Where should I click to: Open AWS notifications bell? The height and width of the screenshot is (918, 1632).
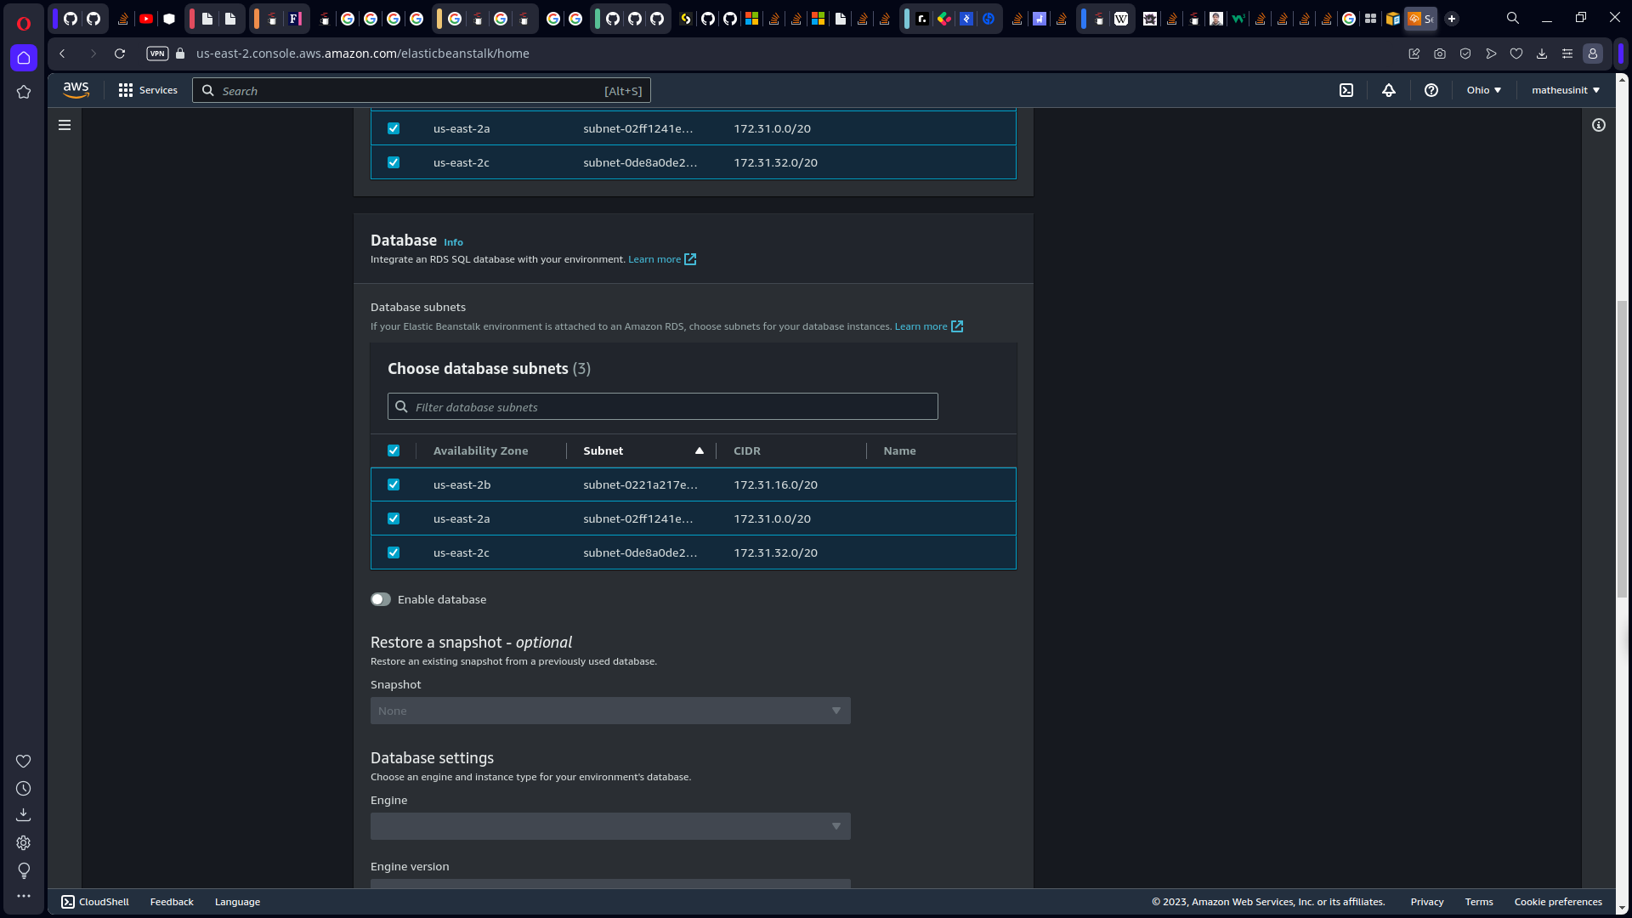click(1389, 90)
